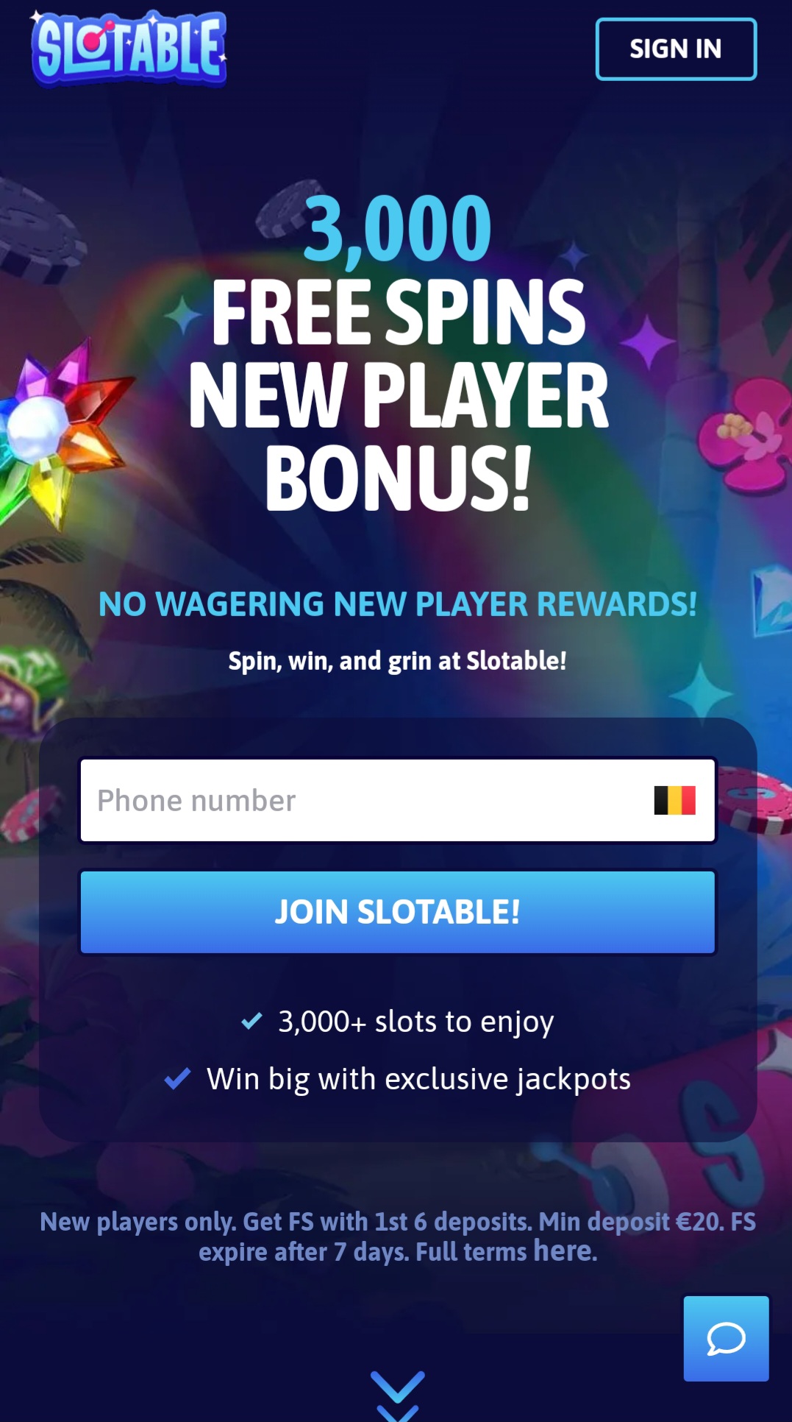This screenshot has width=792, height=1422.
Task: Click 'Win big with exclusive jackpots' text
Action: 418,1079
